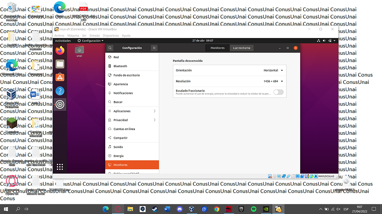Click VirtualBox USB devices status icon
The width and height of the screenshot is (382, 214).
tap(288, 176)
